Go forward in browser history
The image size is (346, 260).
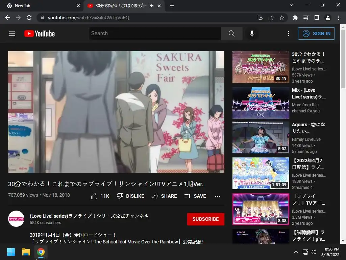18,18
